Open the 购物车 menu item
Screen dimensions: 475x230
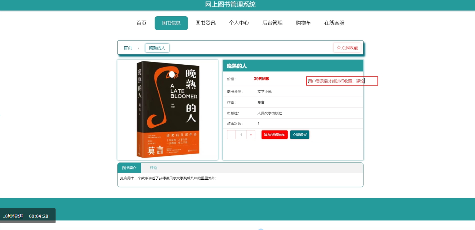(303, 23)
